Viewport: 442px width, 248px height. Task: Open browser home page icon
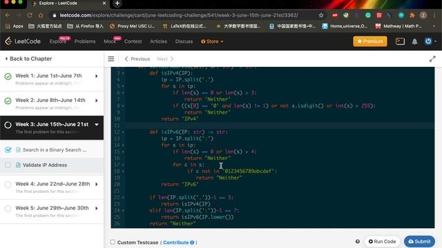pos(41,15)
